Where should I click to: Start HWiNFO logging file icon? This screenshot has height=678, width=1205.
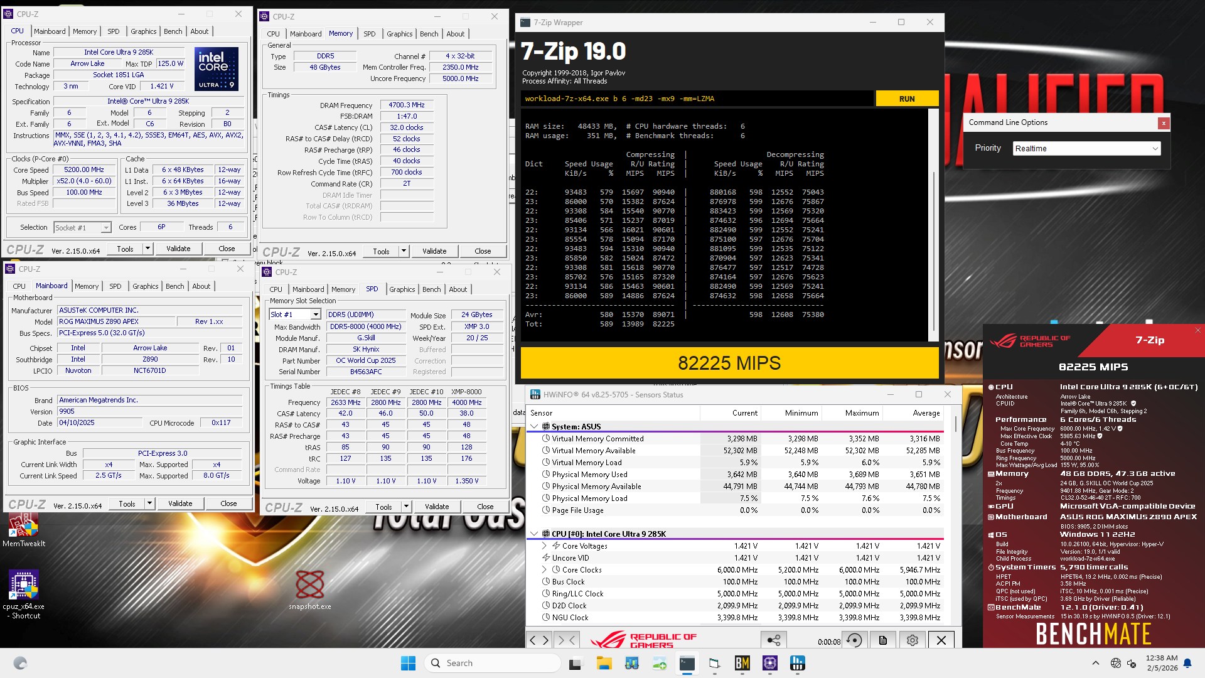coord(883,640)
